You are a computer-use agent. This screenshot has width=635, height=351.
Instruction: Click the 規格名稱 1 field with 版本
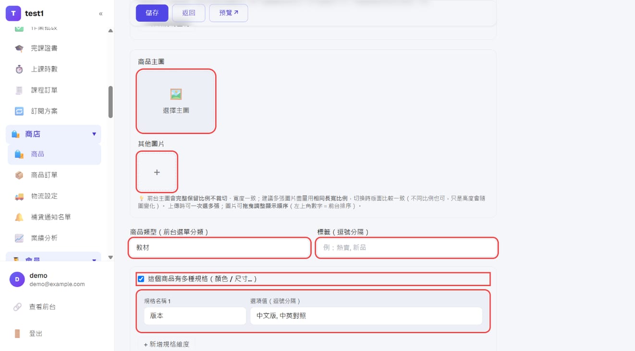pos(195,316)
